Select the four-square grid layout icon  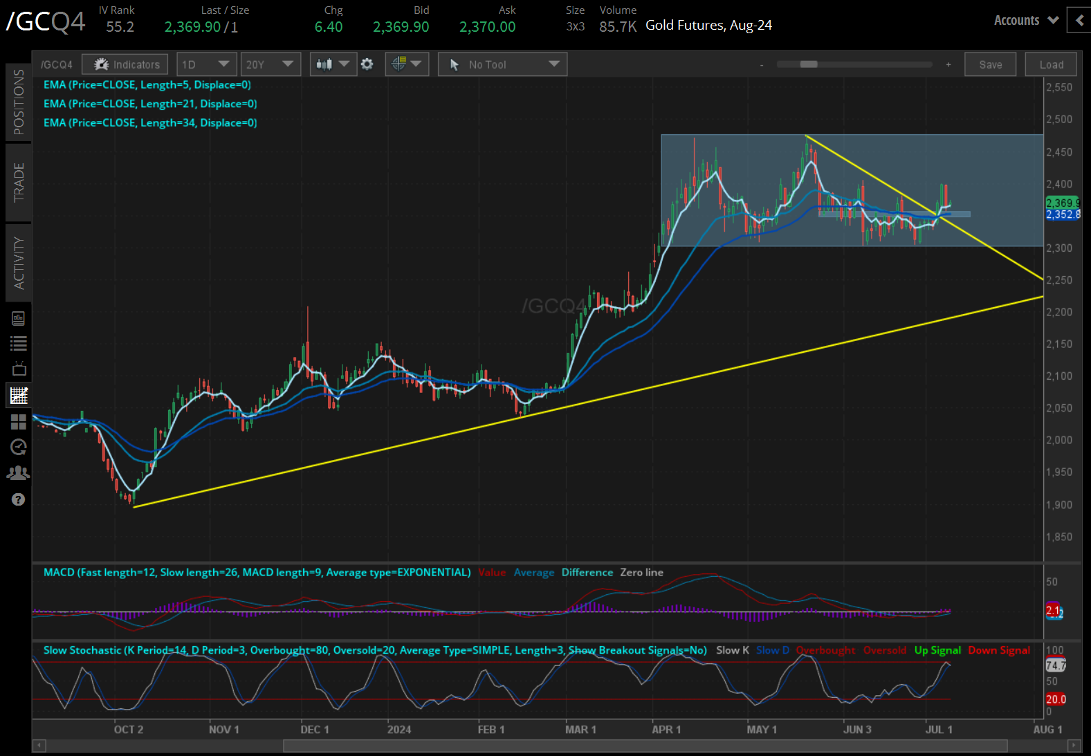(x=19, y=421)
